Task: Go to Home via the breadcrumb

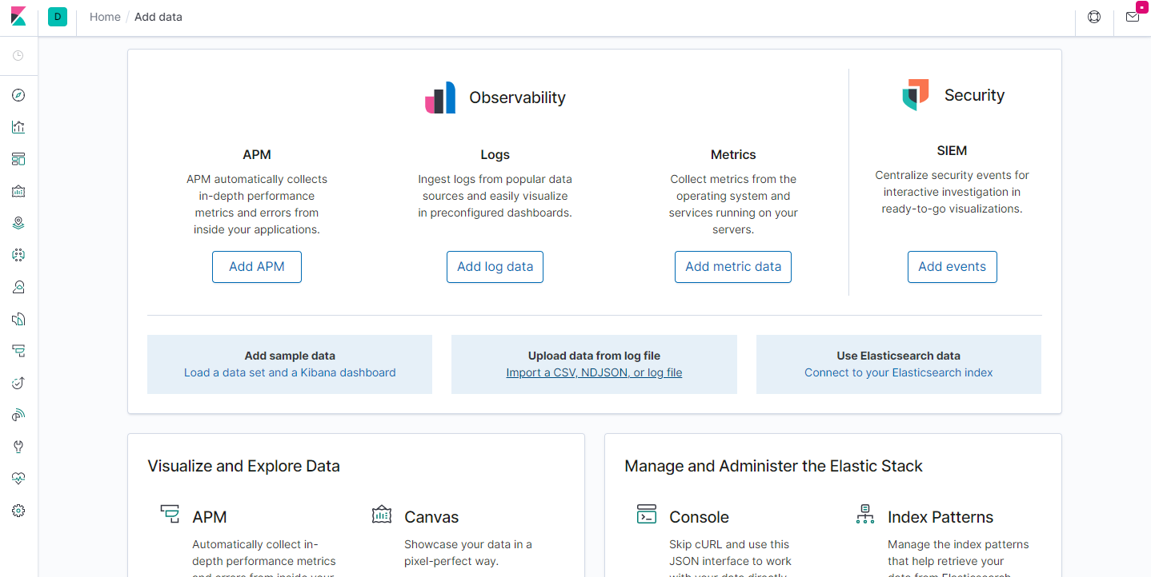Action: (105, 17)
